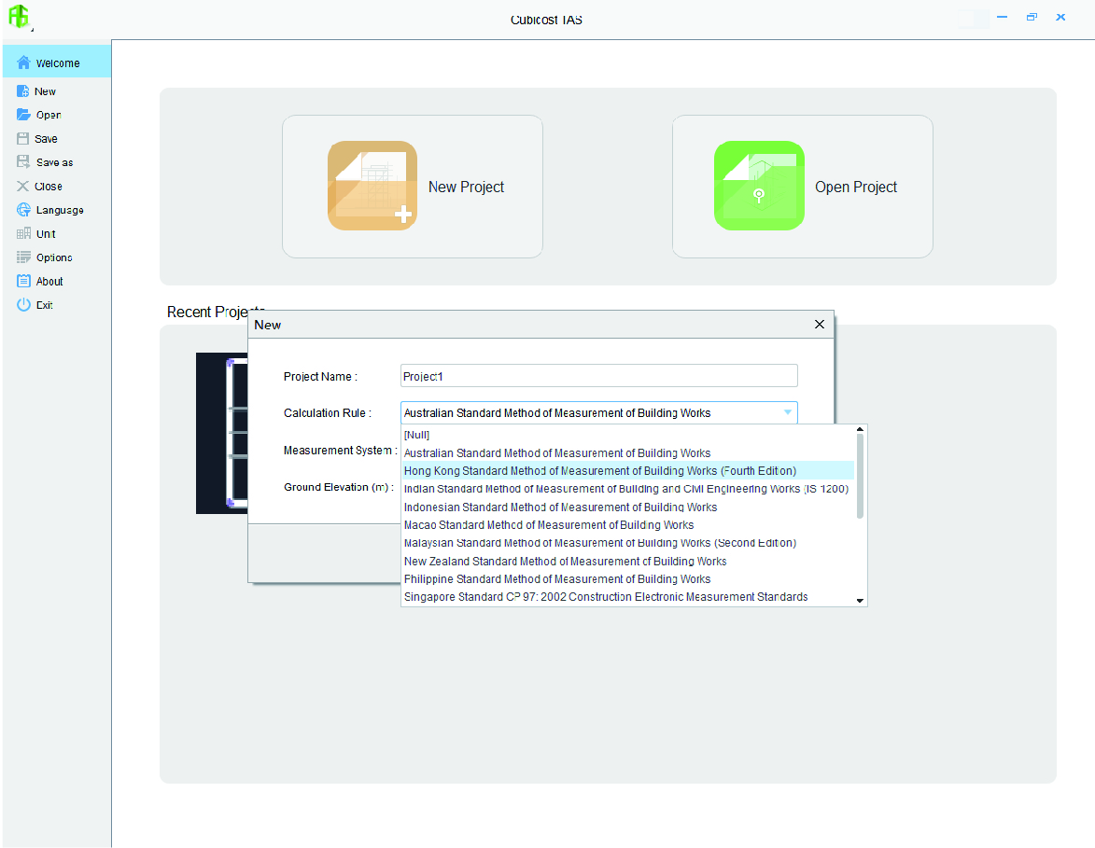Click the Exit power icon
The height and width of the screenshot is (848, 1095).
point(23,305)
